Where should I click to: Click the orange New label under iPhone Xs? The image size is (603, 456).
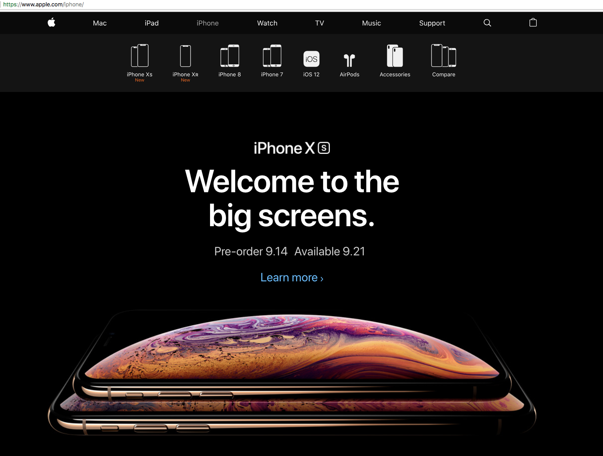click(140, 80)
